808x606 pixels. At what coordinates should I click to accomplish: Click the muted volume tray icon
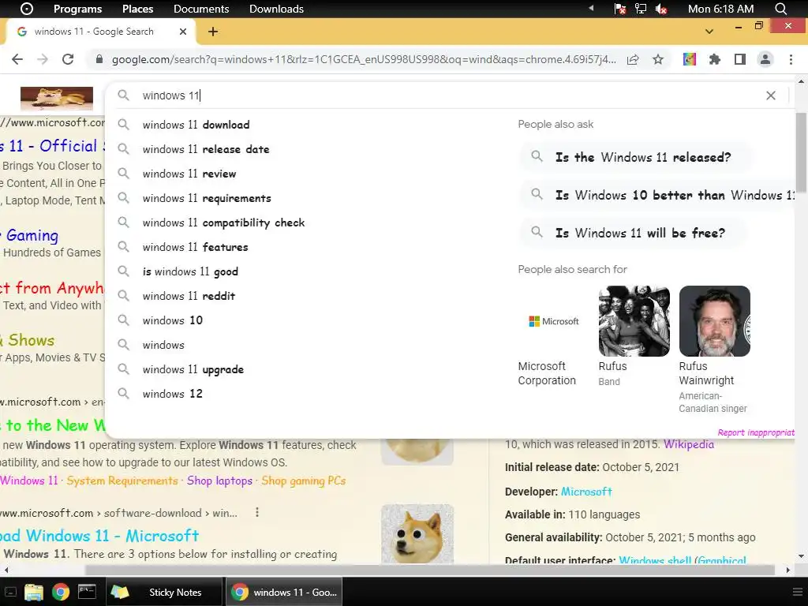pyautogui.click(x=661, y=9)
